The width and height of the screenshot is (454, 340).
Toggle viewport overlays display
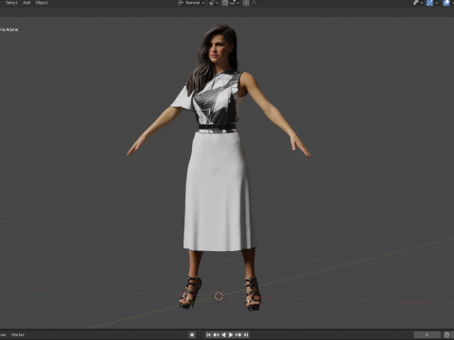(x=446, y=3)
